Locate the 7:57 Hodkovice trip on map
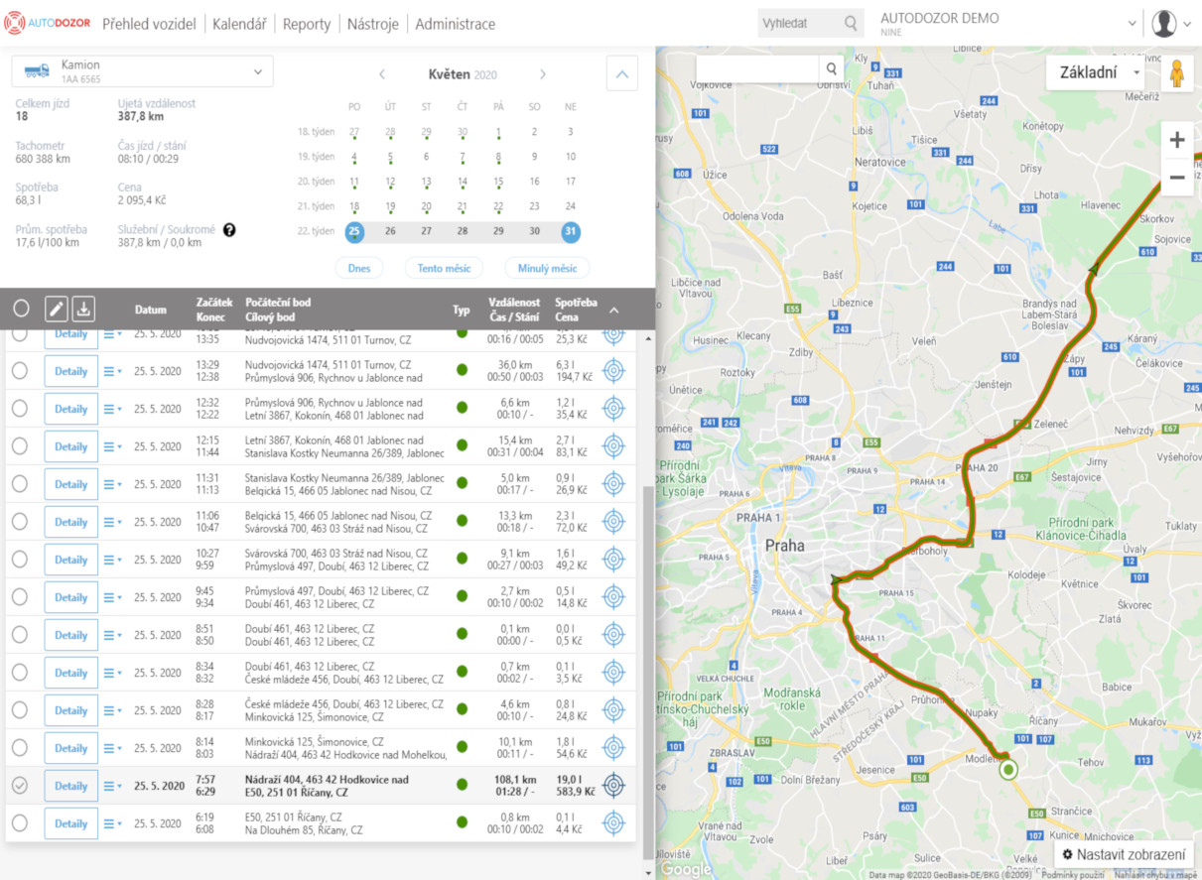 [614, 786]
